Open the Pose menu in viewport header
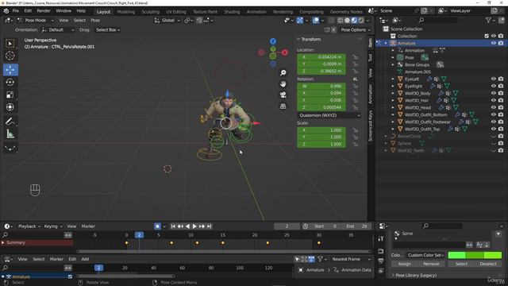The width and height of the screenshot is (508, 286). click(x=95, y=20)
